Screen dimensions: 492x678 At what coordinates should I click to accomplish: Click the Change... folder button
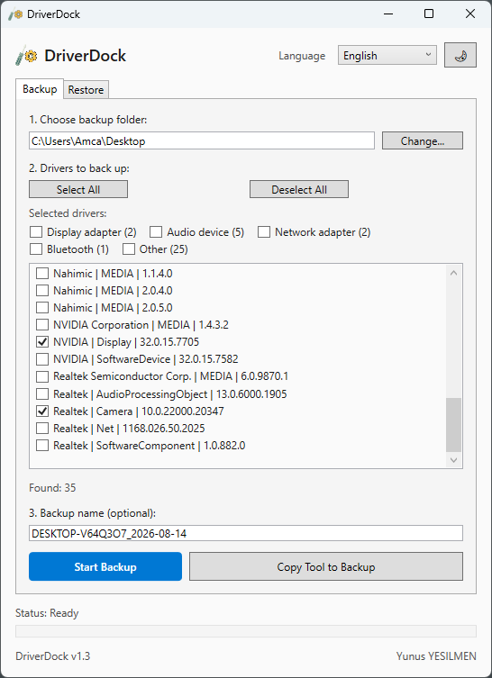(423, 140)
